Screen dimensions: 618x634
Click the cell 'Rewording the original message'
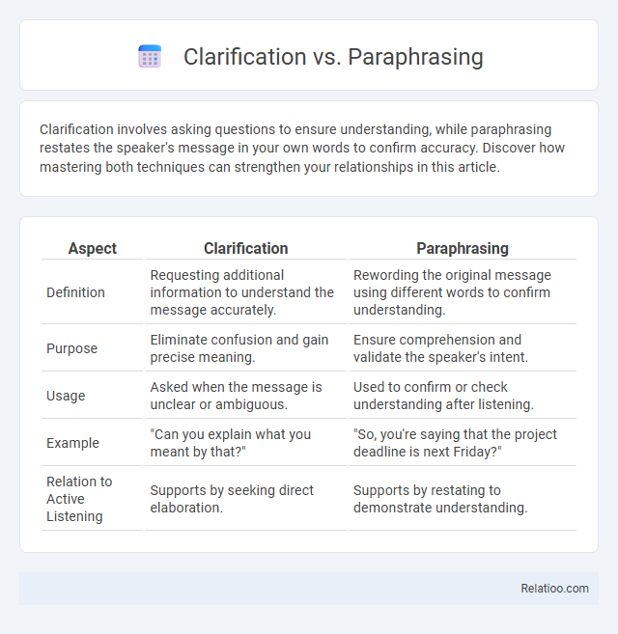(x=452, y=292)
